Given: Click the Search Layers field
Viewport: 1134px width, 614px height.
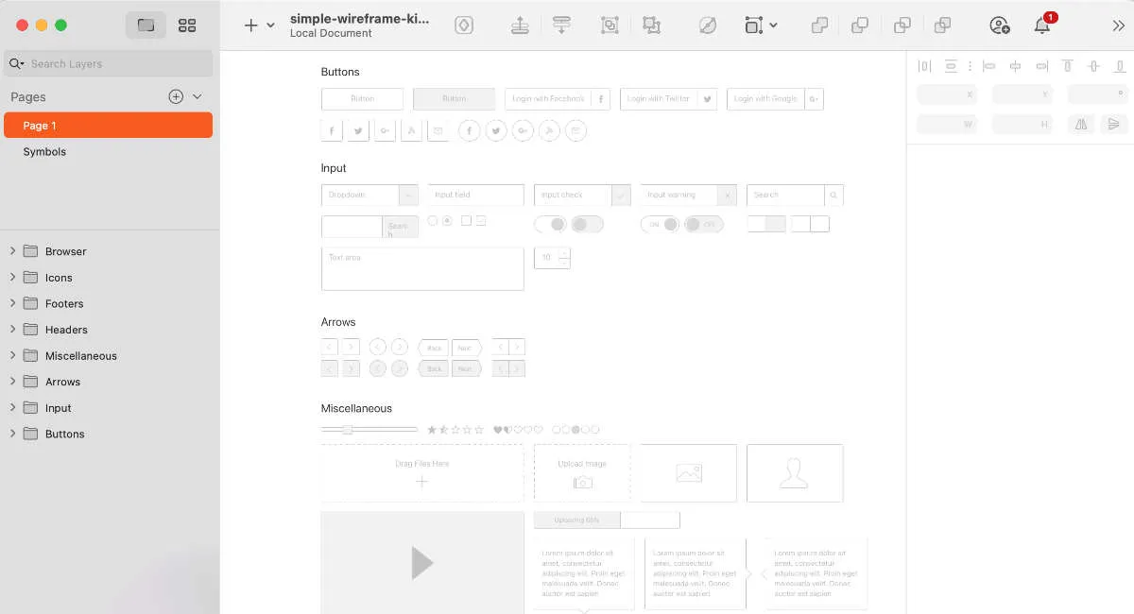Looking at the screenshot, I should pos(108,63).
